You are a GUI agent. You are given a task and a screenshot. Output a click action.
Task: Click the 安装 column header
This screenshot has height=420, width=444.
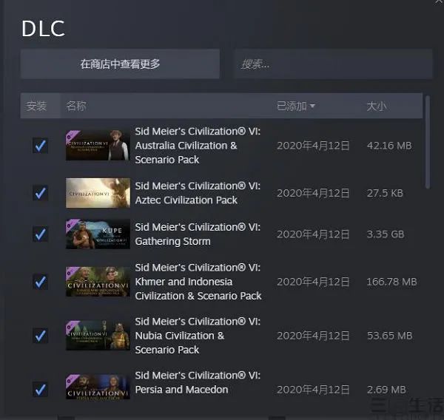(36, 106)
